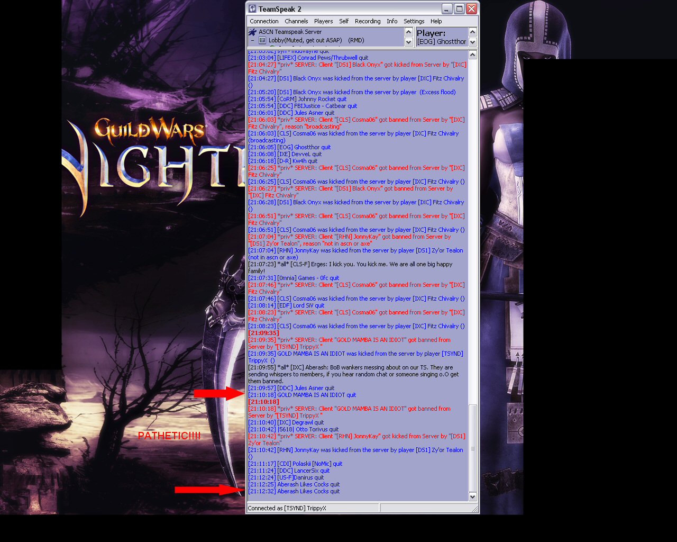Click the bold red [21:09:35] timestamp

tap(264, 333)
